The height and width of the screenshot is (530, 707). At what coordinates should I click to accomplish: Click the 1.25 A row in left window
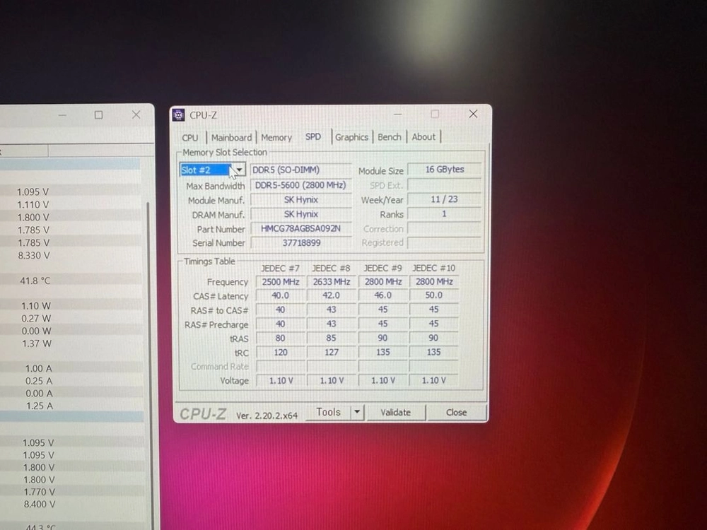coord(71,406)
